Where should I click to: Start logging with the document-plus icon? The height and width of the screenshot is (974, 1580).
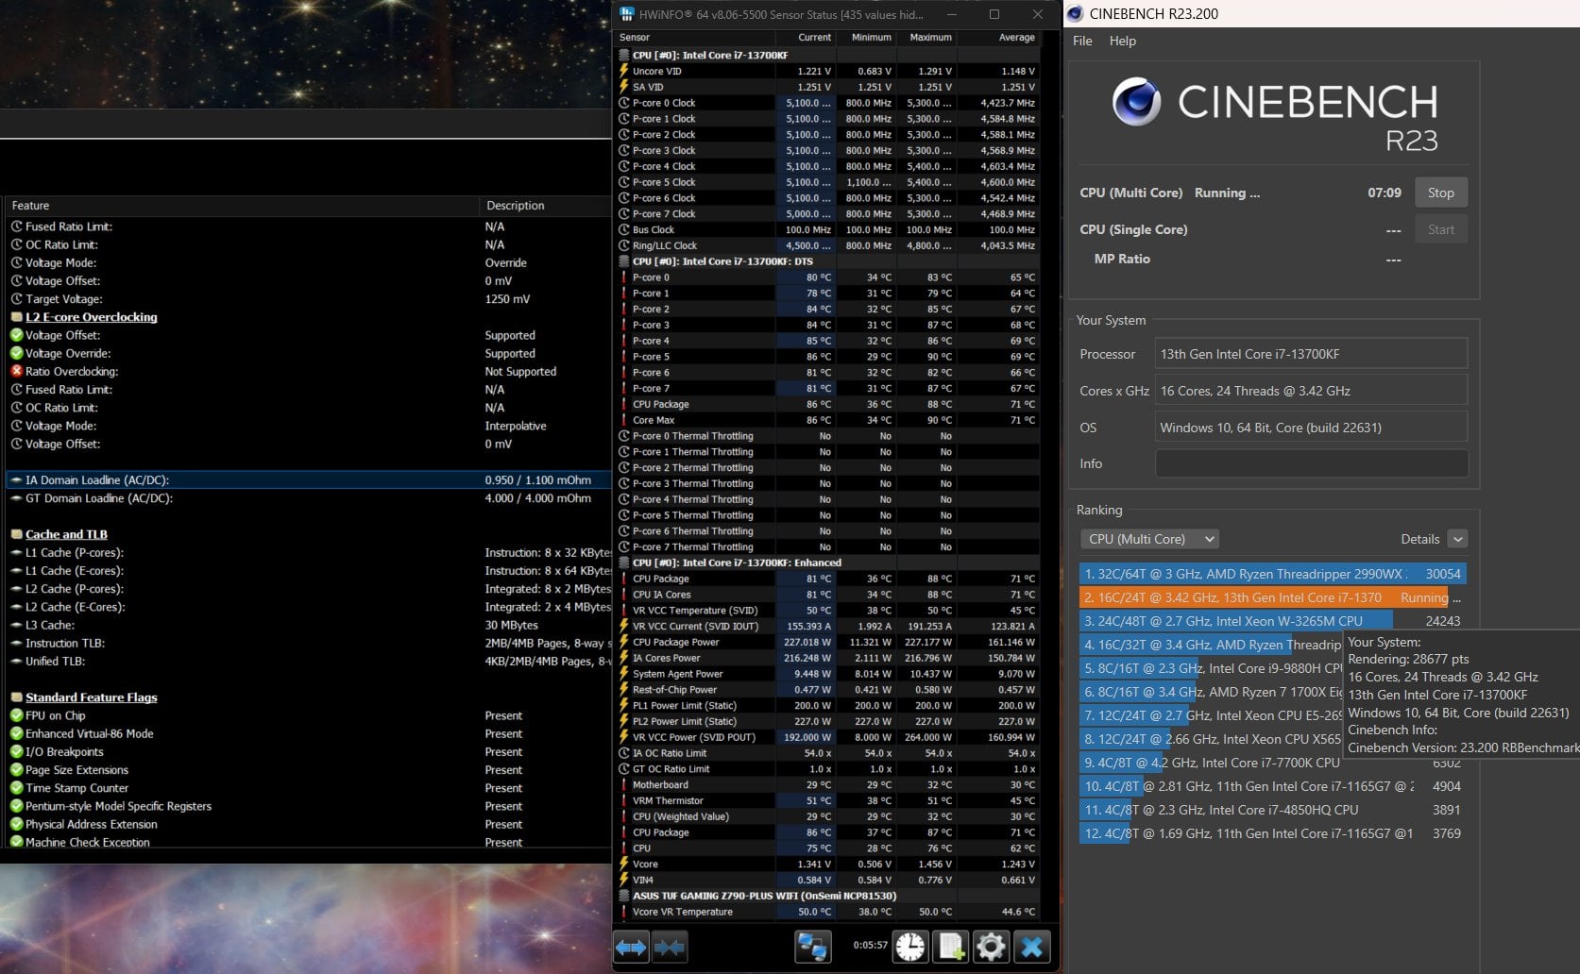point(951,947)
